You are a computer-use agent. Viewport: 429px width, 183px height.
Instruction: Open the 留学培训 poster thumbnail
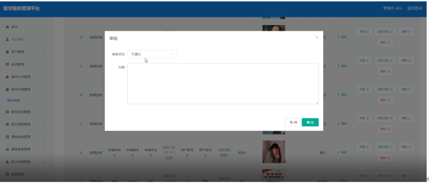(x=274, y=176)
